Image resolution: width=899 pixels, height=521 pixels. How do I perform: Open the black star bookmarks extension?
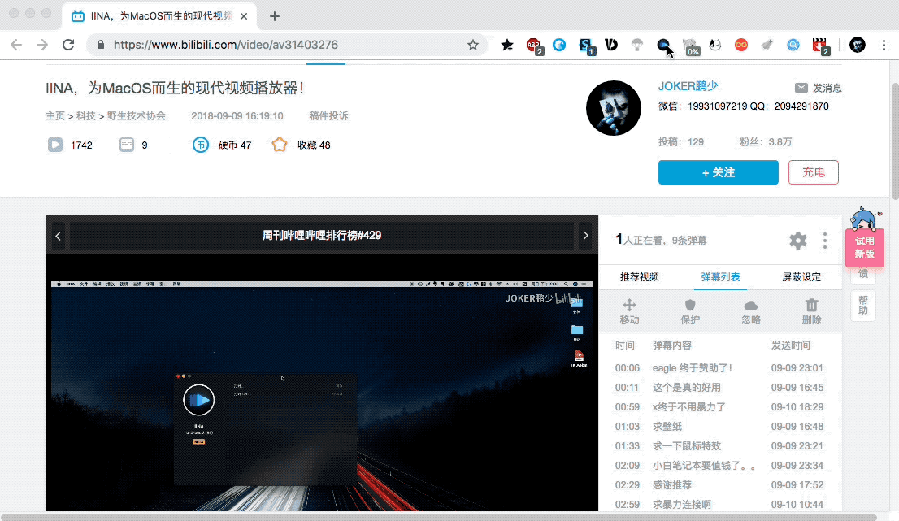pos(507,45)
